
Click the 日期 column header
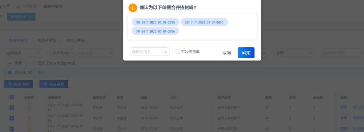click(x=144, y=97)
